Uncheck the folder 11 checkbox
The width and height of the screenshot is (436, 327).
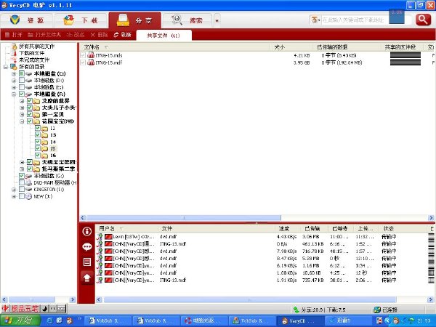(x=38, y=128)
